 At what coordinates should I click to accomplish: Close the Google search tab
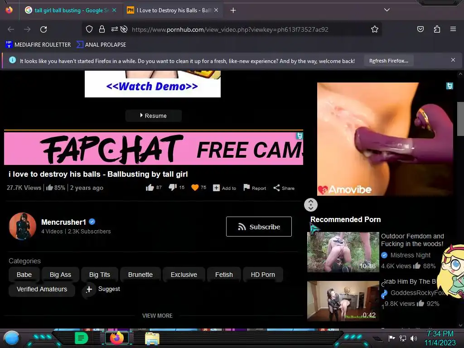(x=114, y=10)
